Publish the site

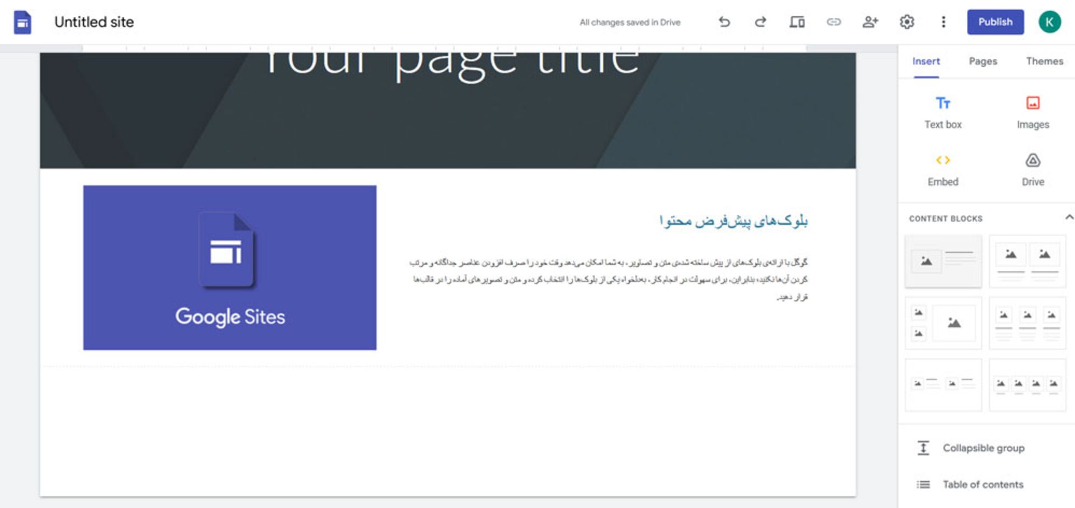pos(995,22)
